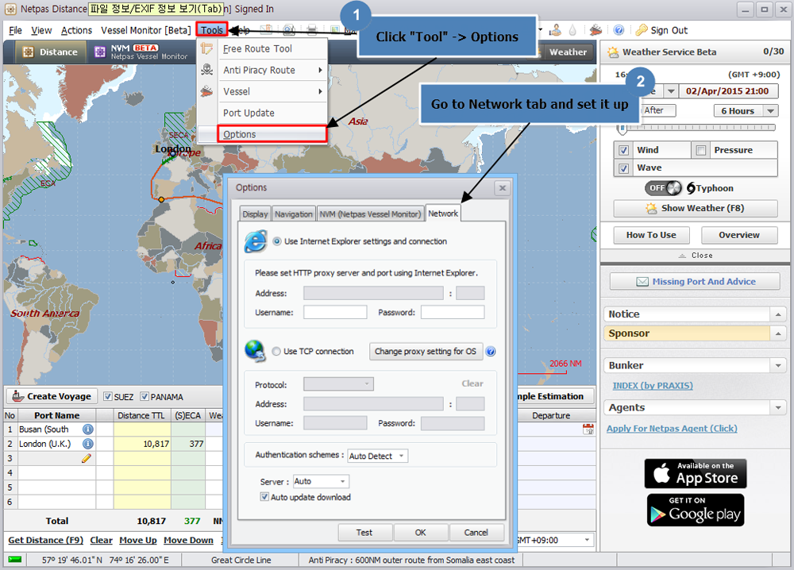This screenshot has height=570, width=794.
Task: Open the weather date dropdown arrow
Action: 671,91
